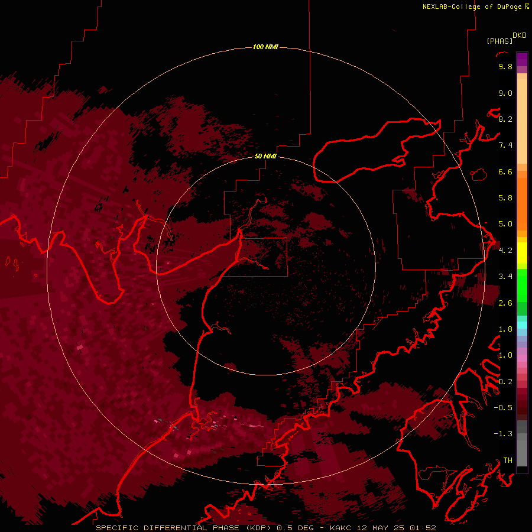Image resolution: width=532 pixels, height=532 pixels.
Task: Select the 5.0 scale value
Action: 505,224
